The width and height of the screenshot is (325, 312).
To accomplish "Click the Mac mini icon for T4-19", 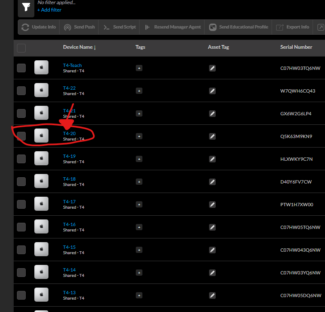I will tap(41, 158).
